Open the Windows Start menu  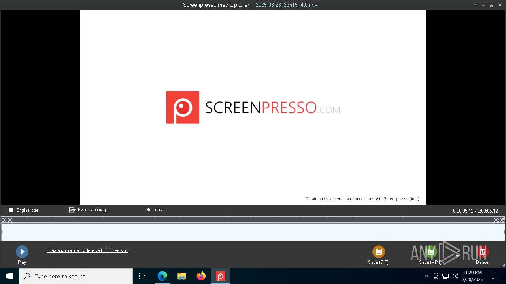click(x=9, y=276)
